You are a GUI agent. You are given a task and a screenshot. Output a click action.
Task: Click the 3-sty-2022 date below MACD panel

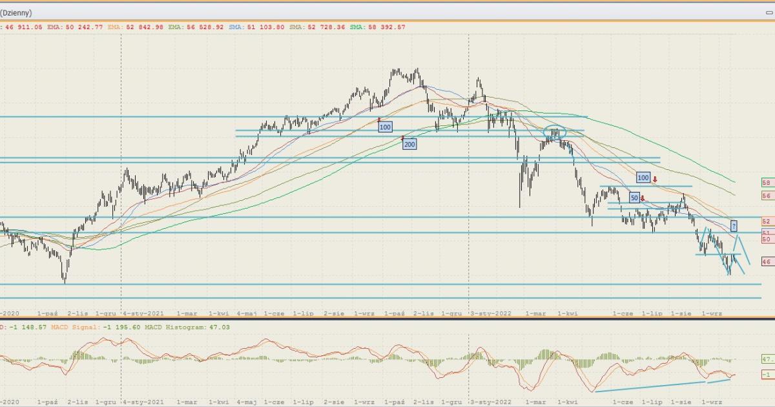[x=490, y=401]
